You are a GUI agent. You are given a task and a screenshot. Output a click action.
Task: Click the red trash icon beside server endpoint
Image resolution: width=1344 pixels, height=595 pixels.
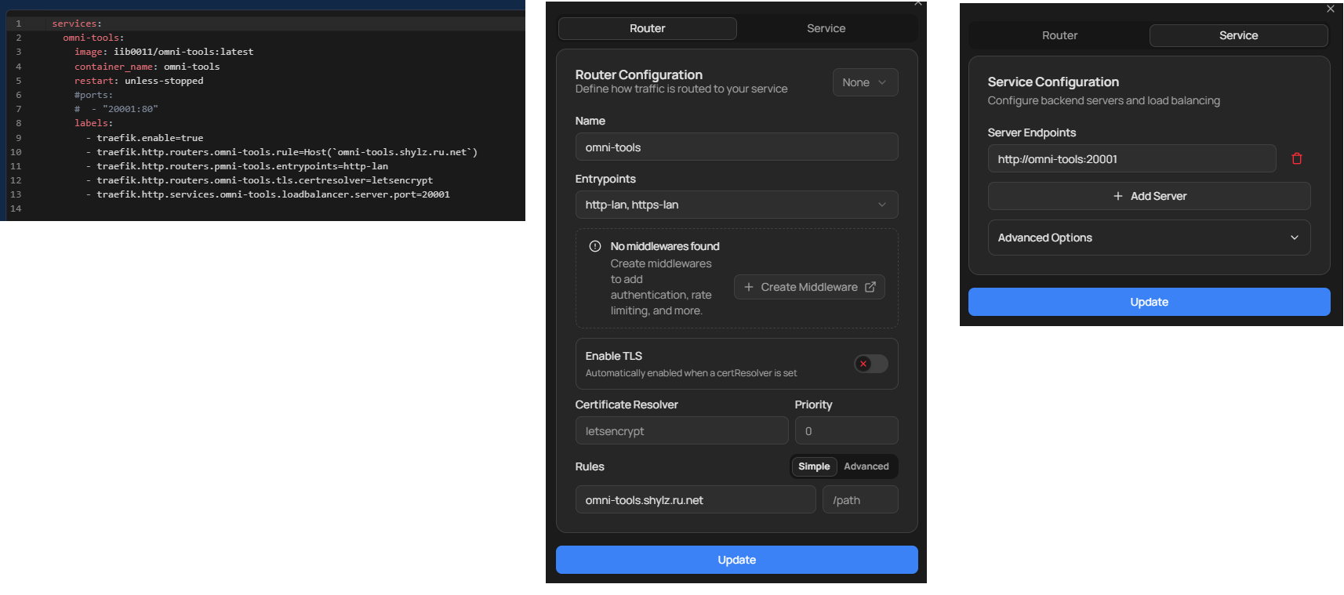coord(1296,159)
